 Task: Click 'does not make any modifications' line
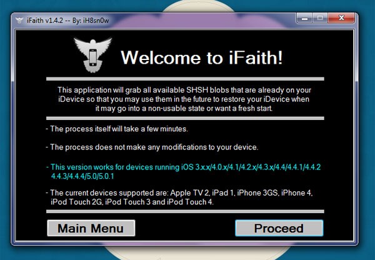tap(152, 147)
